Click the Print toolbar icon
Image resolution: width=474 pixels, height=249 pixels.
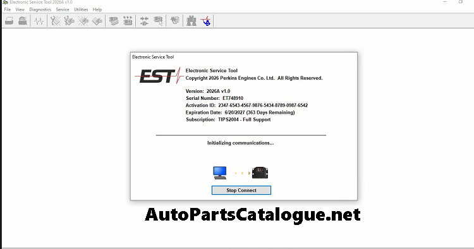click(9, 21)
